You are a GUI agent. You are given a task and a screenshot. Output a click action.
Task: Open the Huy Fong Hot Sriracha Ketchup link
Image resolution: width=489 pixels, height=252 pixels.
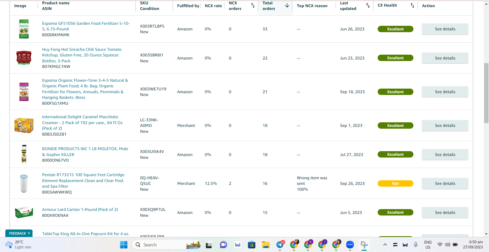pyautogui.click(x=82, y=55)
